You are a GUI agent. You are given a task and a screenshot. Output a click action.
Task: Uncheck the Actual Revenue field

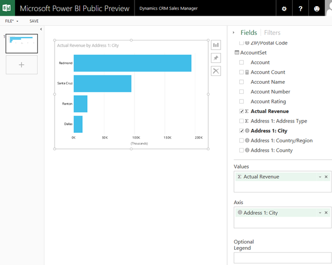241,111
